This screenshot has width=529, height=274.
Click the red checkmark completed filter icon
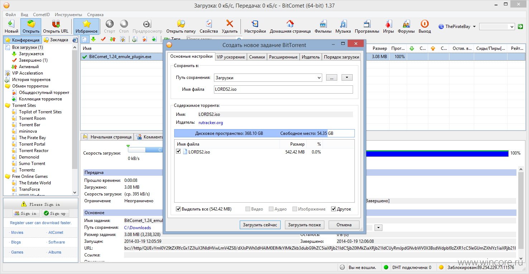pos(103,39)
